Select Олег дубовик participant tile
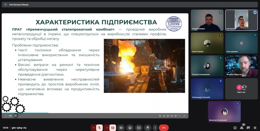Screen dimensions: 260x131 point(241,43)
